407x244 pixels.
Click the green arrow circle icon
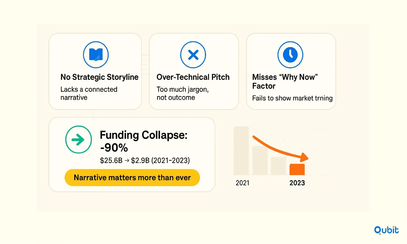tap(78, 139)
